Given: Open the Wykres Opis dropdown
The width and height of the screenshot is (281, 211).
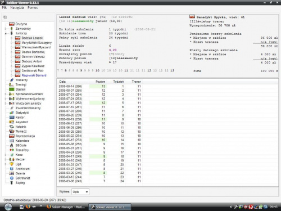Looking at the screenshot, I should click(x=80, y=192).
